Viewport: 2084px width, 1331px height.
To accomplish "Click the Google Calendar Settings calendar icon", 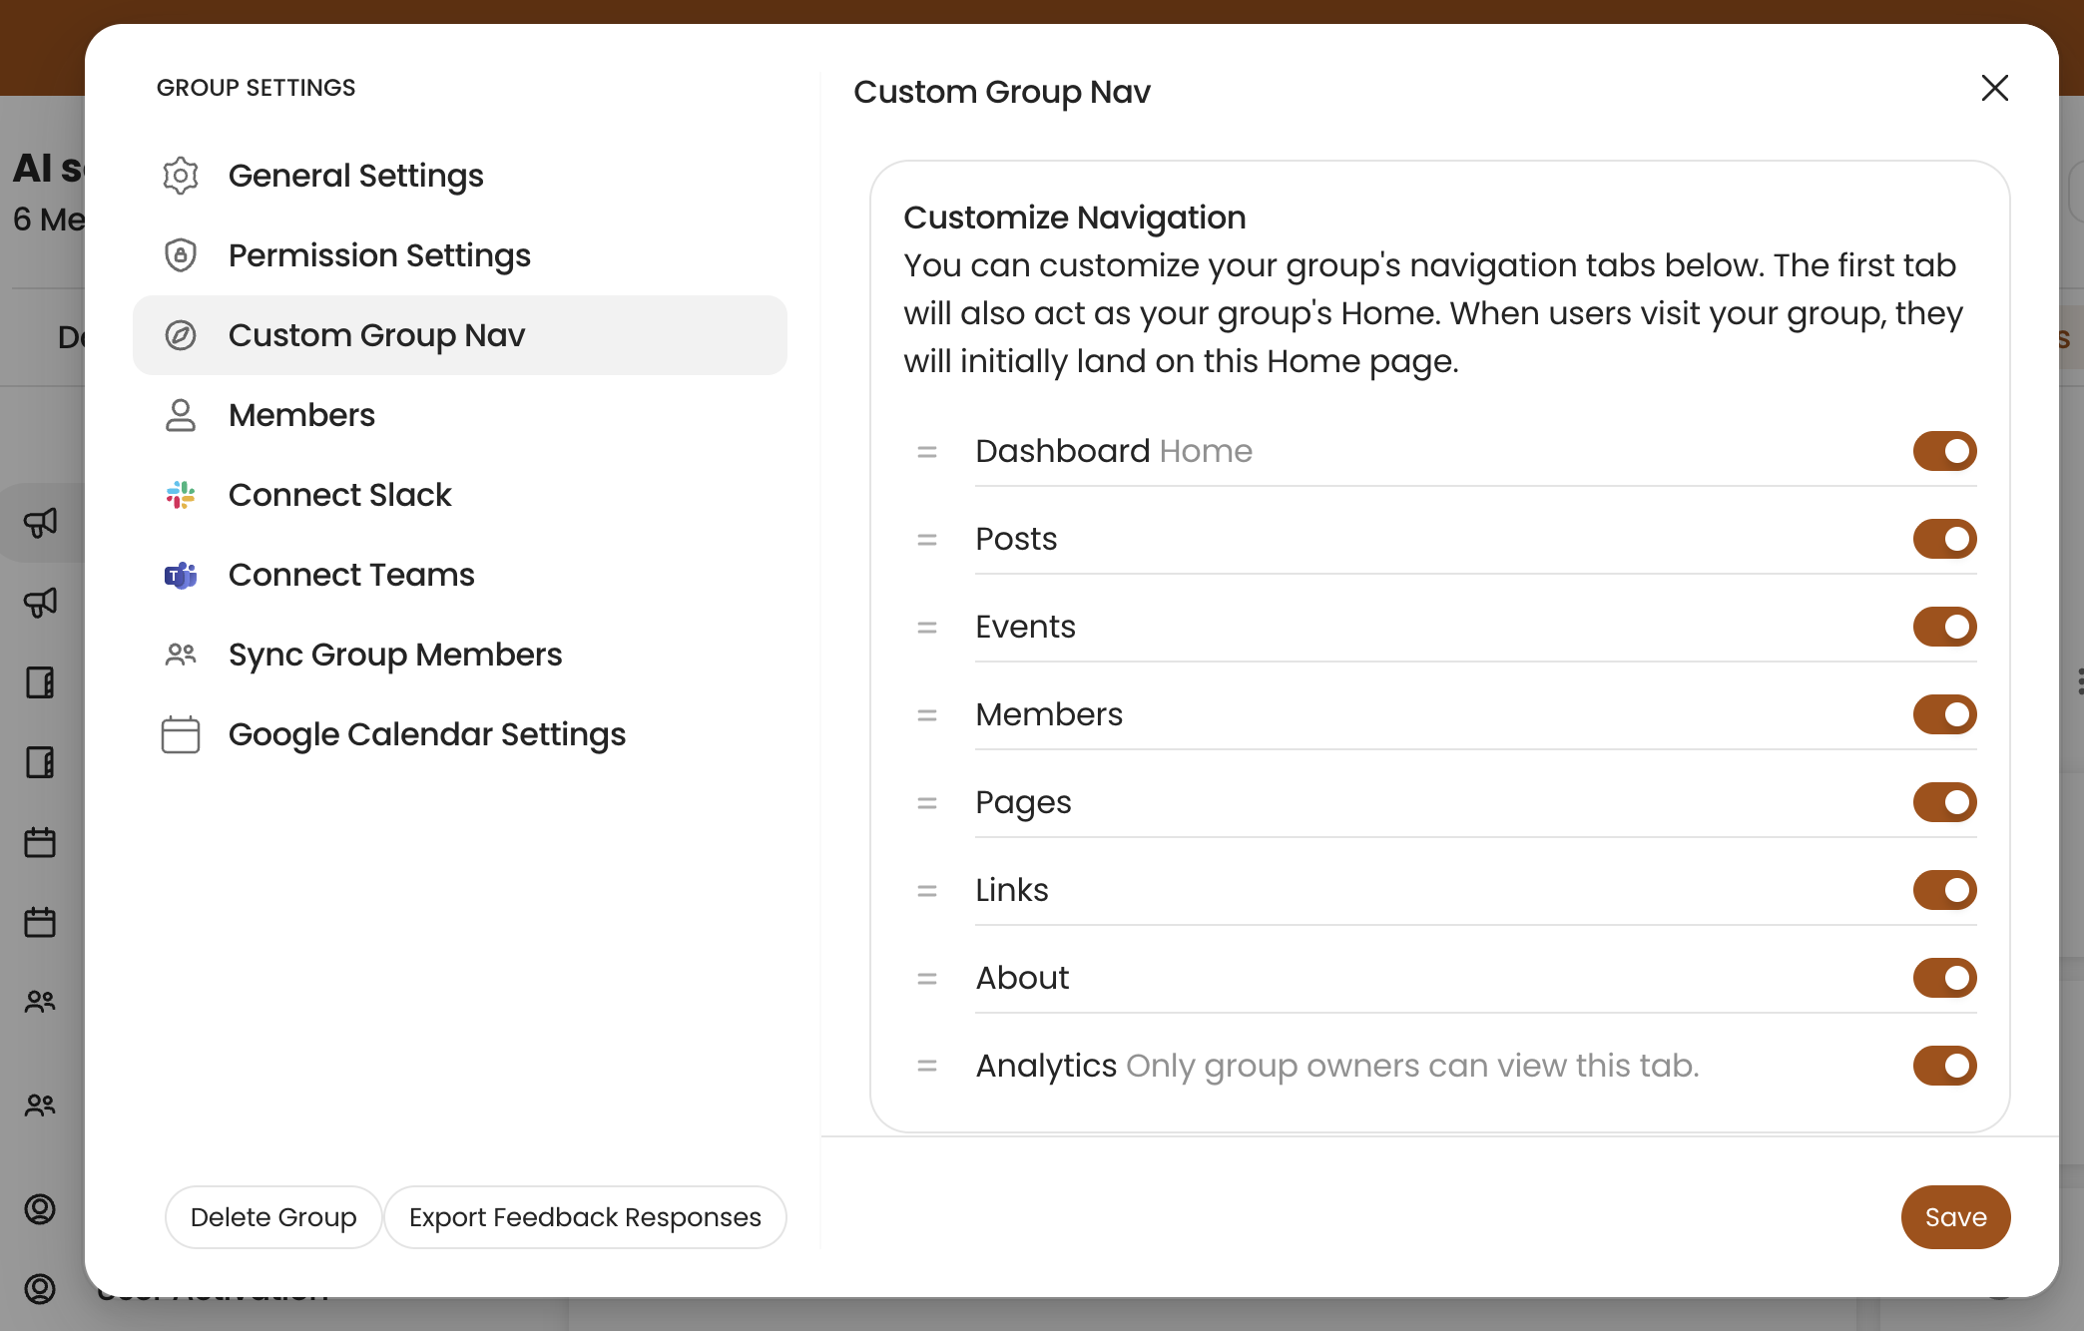I will [181, 734].
